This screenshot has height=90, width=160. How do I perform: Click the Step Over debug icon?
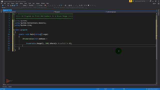click(61, 5)
